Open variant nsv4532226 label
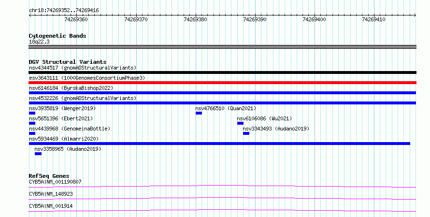Image resolution: width=430 pixels, height=217 pixels. (83, 98)
